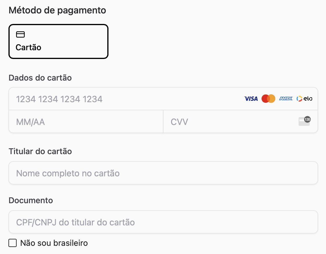This screenshot has height=254, width=326.
Task: Click the Documento label
Action: [x=31, y=201]
